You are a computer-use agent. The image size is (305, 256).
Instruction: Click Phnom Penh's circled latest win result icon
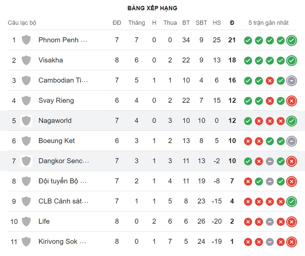[x=291, y=40]
